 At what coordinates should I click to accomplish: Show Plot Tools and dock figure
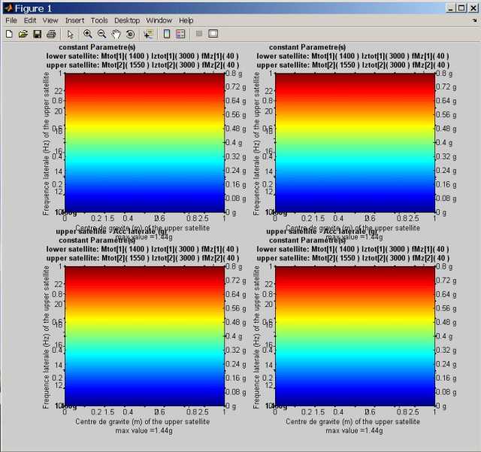[213, 34]
